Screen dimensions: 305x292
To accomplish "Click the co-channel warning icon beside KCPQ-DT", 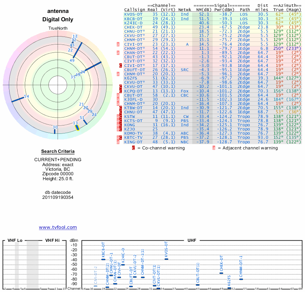I will coord(120,91).
